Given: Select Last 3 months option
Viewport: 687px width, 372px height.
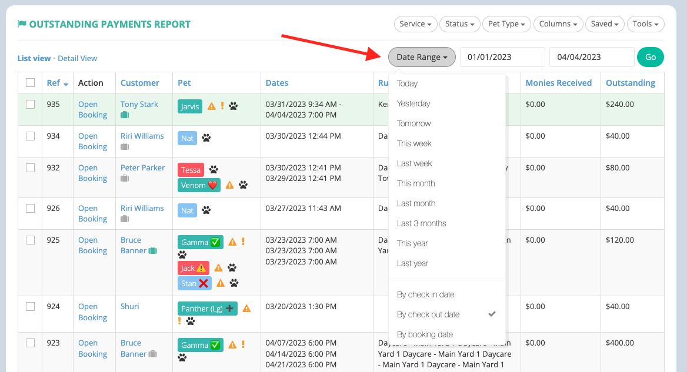Looking at the screenshot, I should [x=422, y=224].
